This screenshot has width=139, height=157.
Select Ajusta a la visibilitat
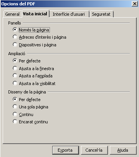point(34,83)
